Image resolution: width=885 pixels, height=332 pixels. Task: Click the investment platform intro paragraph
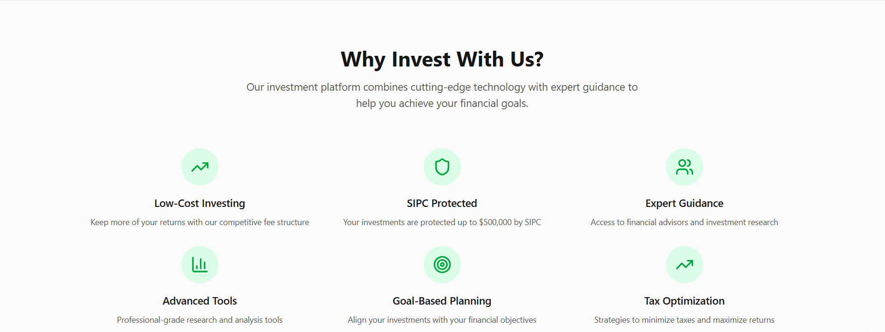tap(442, 95)
